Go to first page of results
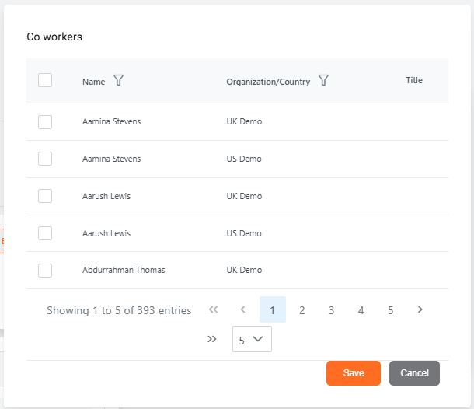 pos(214,309)
